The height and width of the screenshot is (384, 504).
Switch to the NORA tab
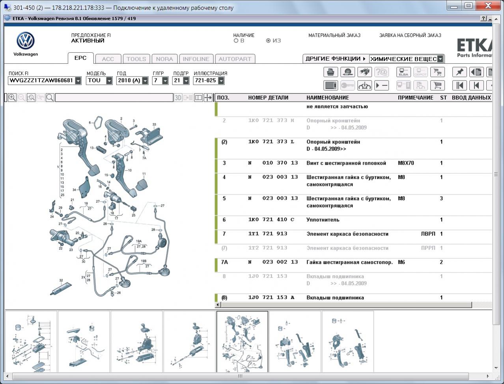pyautogui.click(x=164, y=59)
